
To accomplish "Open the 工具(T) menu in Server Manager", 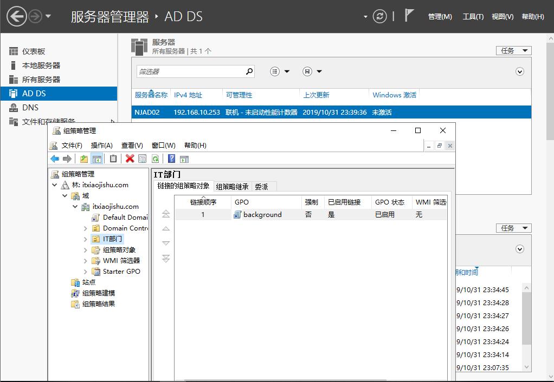I will tap(473, 16).
